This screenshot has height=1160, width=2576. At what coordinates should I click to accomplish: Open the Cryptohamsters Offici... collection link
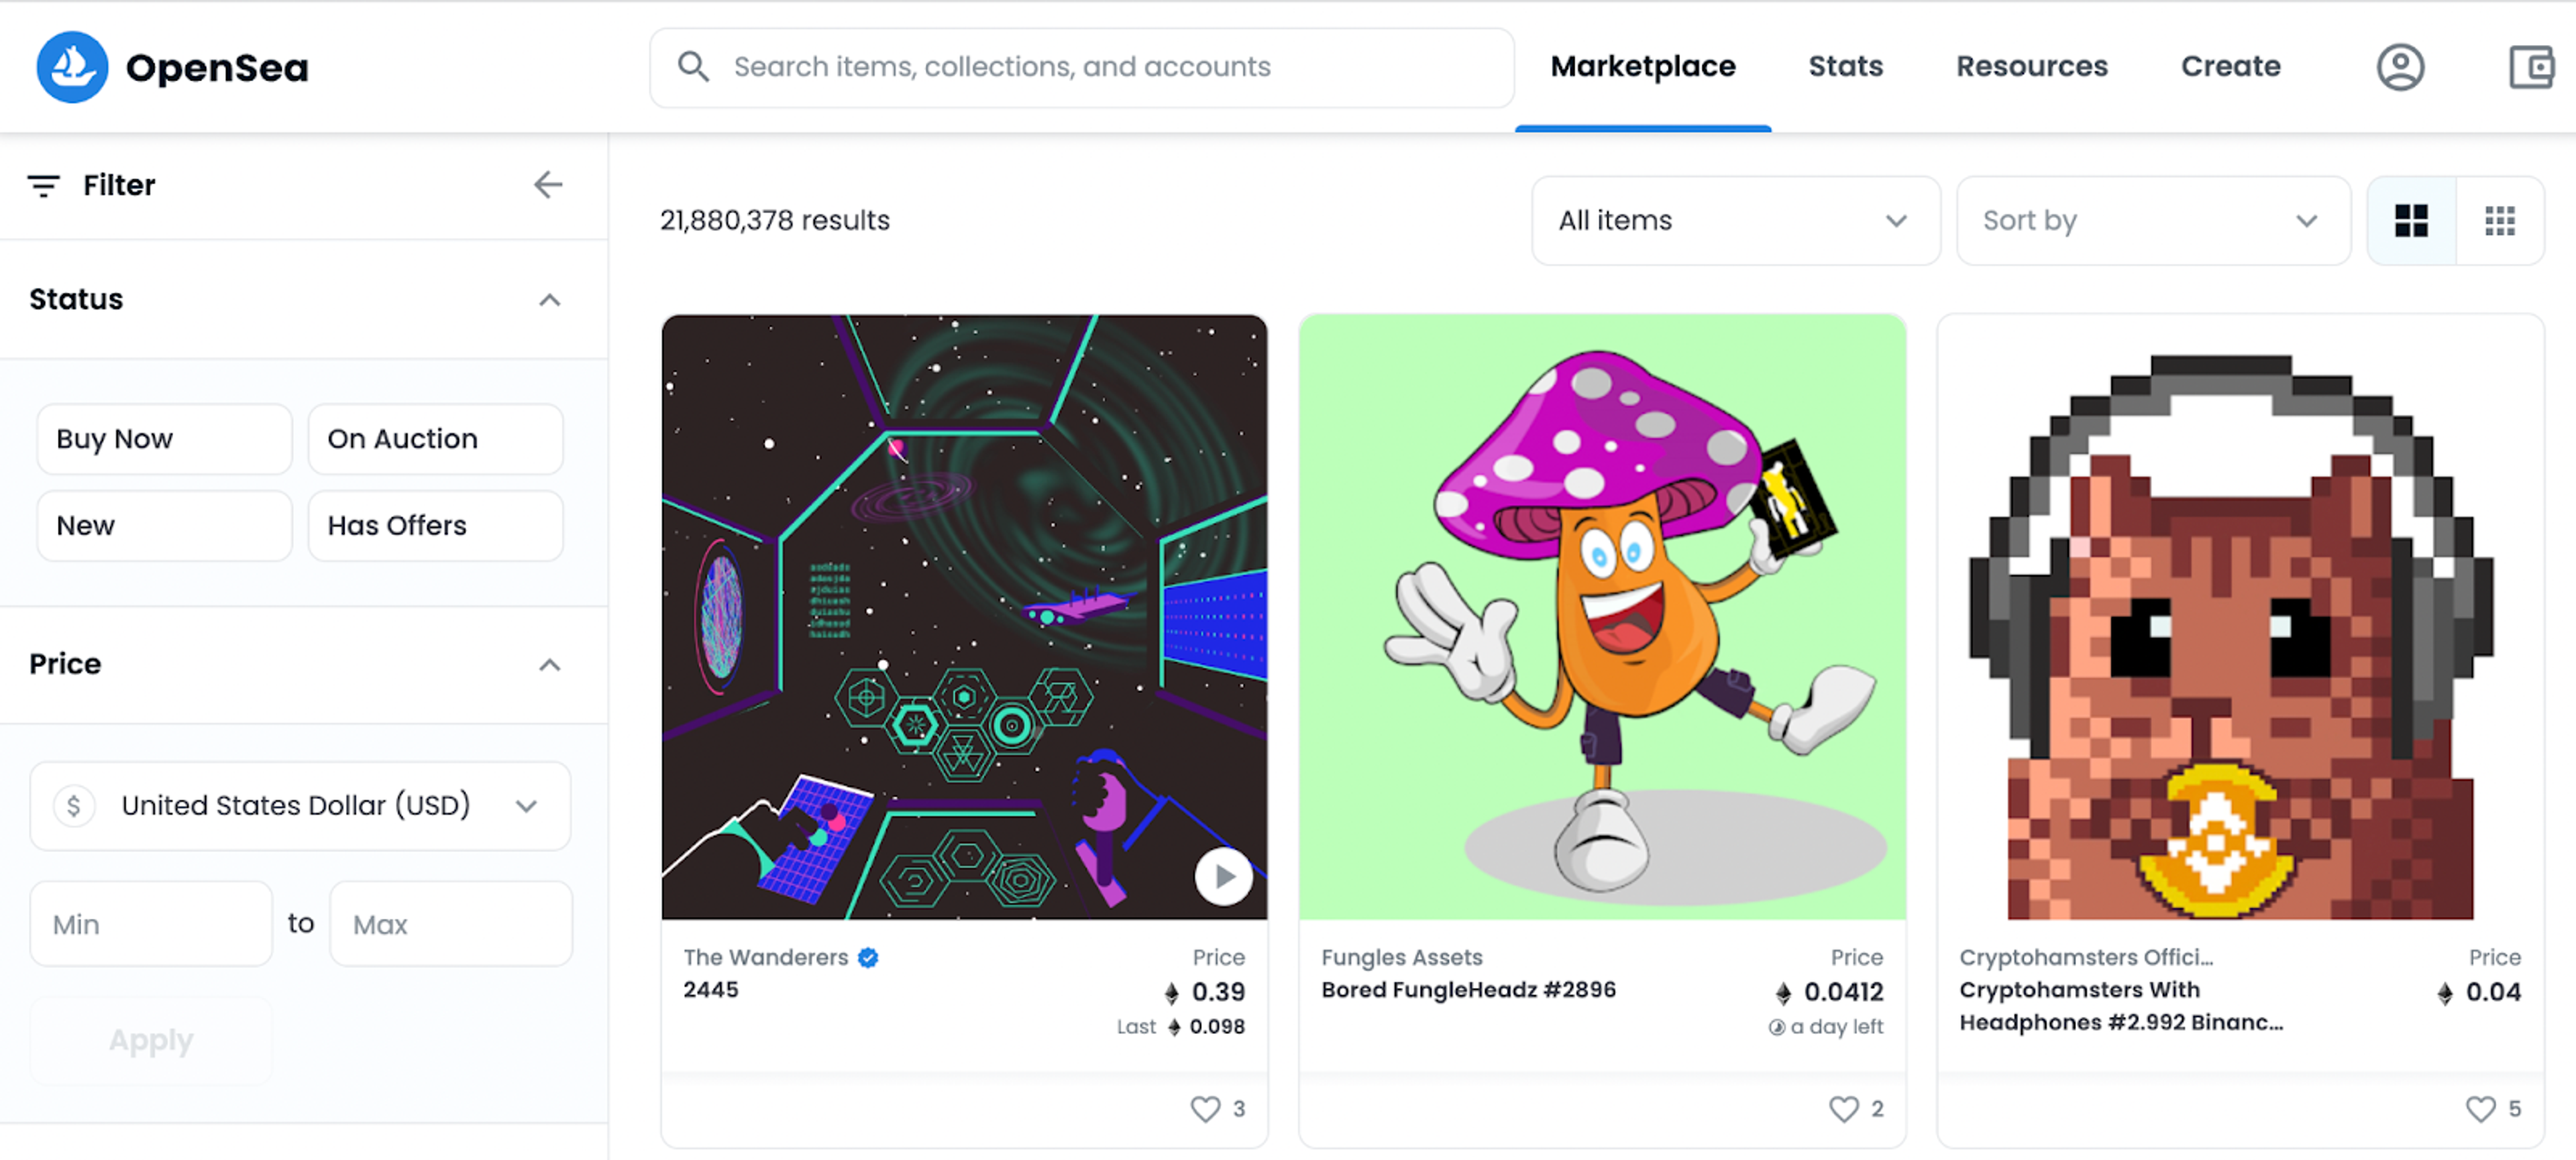2086,958
